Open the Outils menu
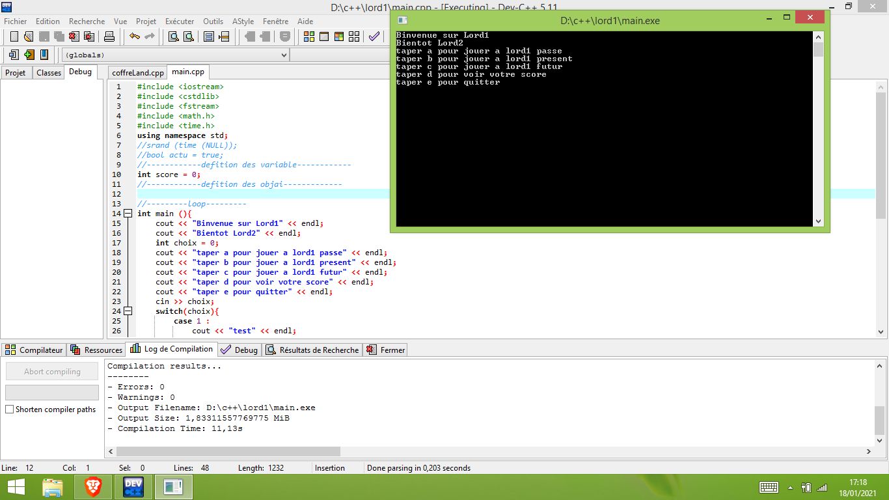The image size is (889, 500). [213, 21]
